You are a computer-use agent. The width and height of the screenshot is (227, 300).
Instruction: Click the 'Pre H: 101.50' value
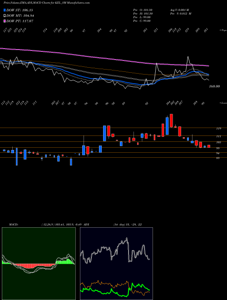(143, 14)
